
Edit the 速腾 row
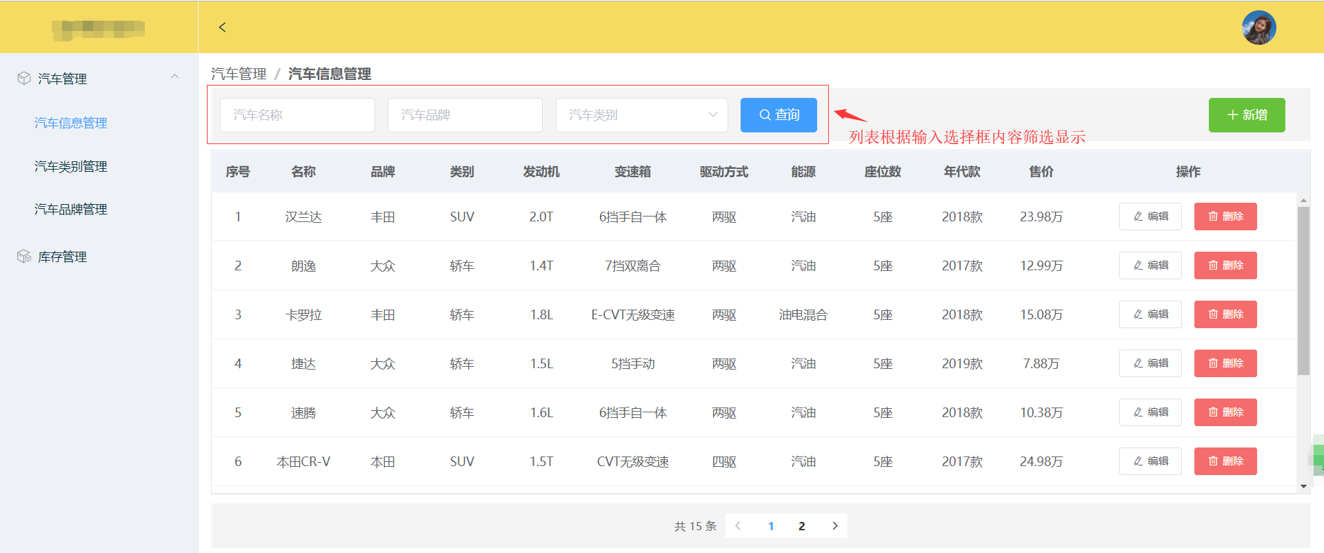point(1150,412)
